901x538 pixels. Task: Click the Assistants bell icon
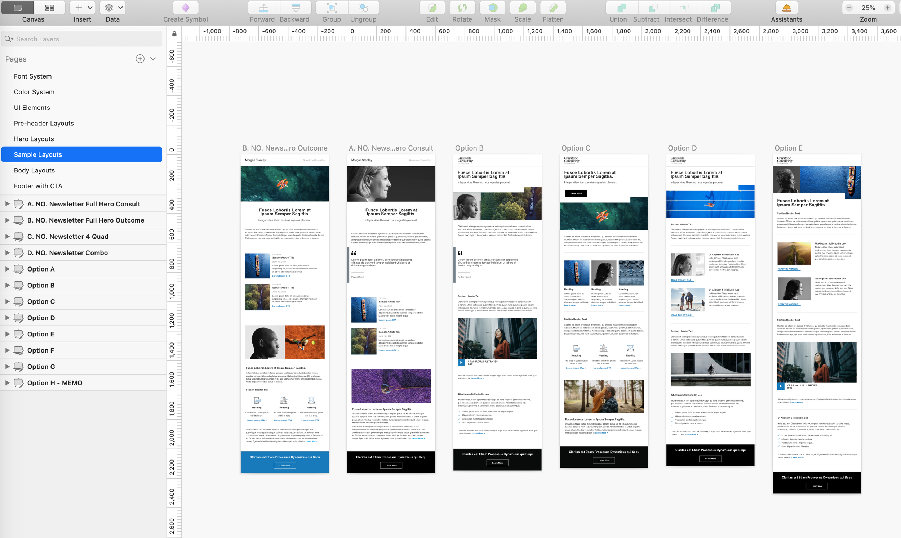click(786, 8)
